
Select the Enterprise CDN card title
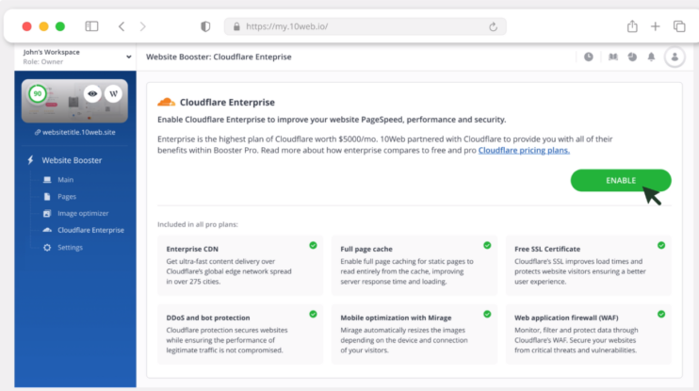tap(192, 250)
